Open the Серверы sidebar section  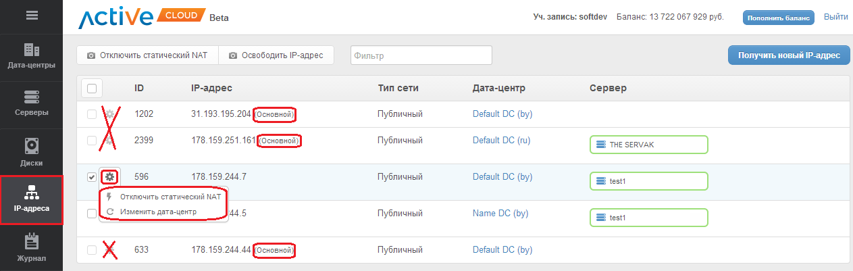(x=31, y=103)
